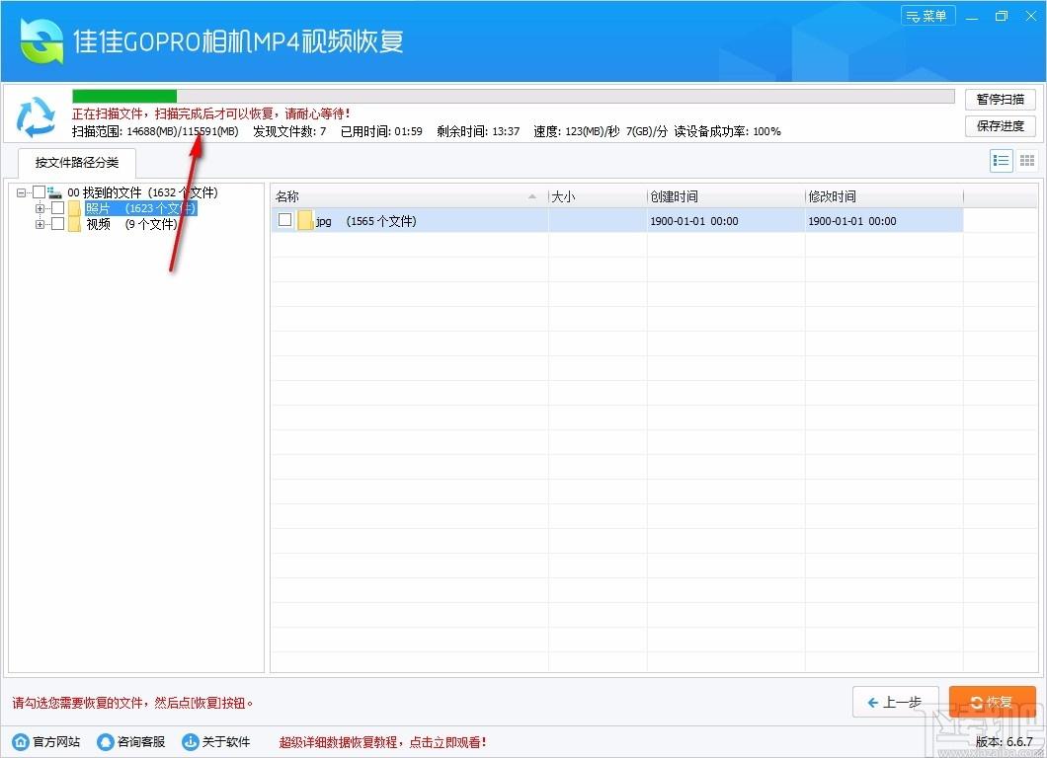
Task: Click the app logo in the title bar
Action: (41, 41)
